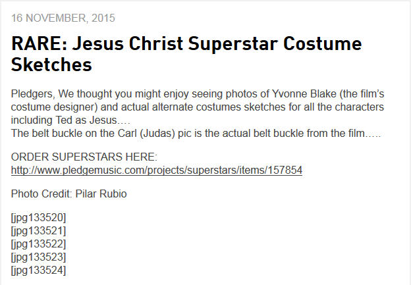Select the [jpg133522] image placeholder

[39, 244]
